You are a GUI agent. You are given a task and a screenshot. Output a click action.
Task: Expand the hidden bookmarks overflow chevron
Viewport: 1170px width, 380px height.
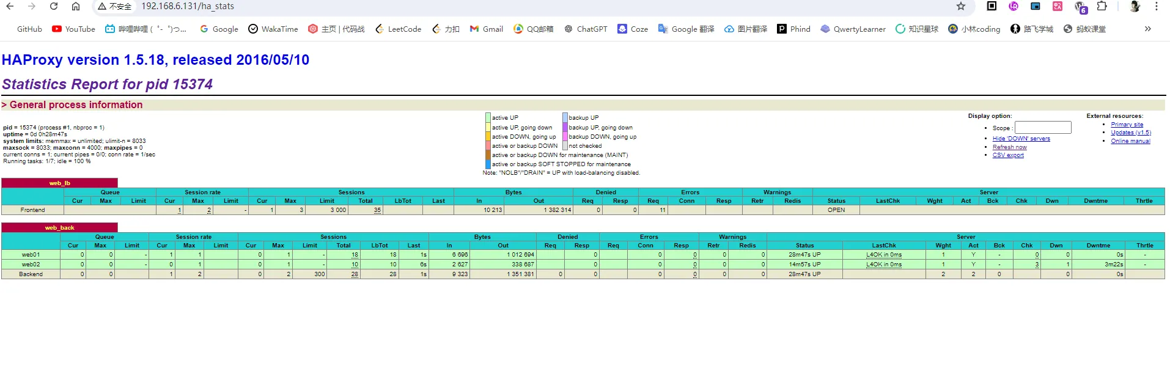1147,29
